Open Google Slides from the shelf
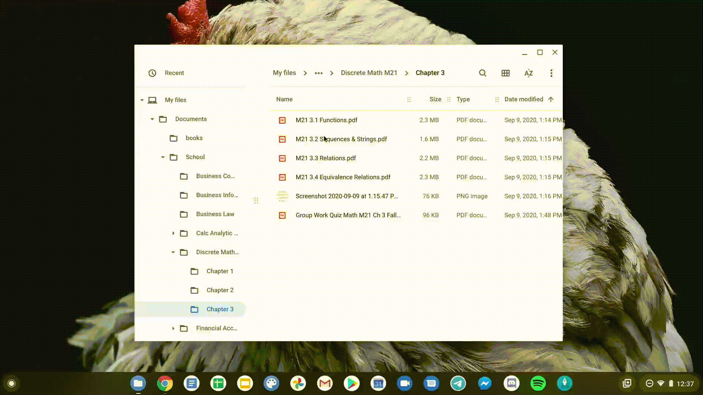Viewport: 703px width, 395px height. tap(245, 383)
